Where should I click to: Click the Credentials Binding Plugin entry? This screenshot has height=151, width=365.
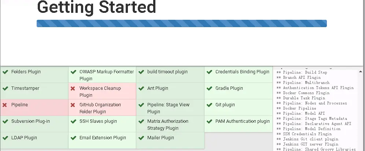point(242,72)
